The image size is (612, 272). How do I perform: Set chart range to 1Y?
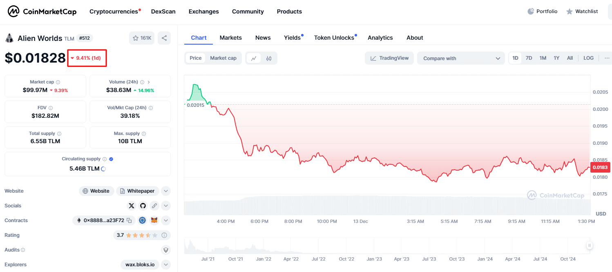(556, 58)
